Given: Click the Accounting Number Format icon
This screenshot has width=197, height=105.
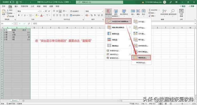Looking at the screenshot, I should click(x=87, y=15).
